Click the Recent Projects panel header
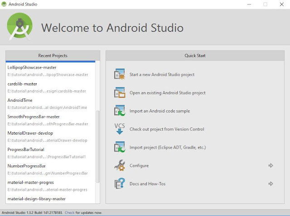The height and width of the screenshot is (216, 290). pos(53,56)
